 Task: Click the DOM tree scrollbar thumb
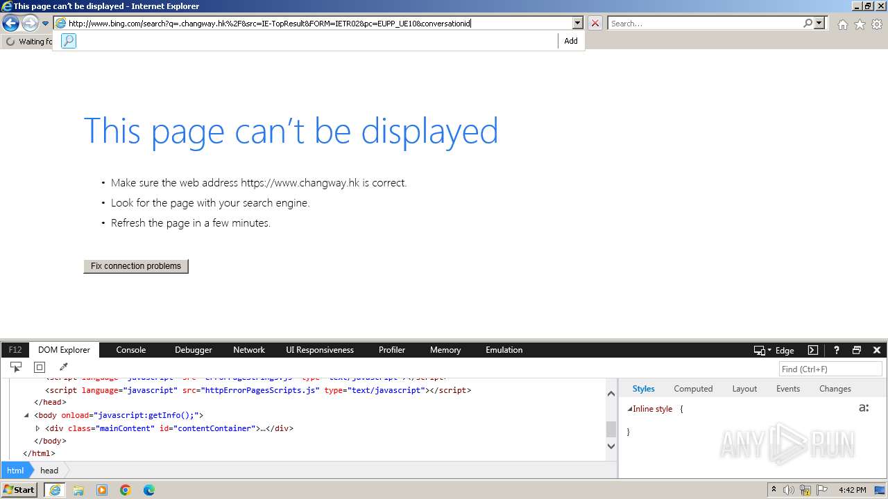tap(611, 429)
